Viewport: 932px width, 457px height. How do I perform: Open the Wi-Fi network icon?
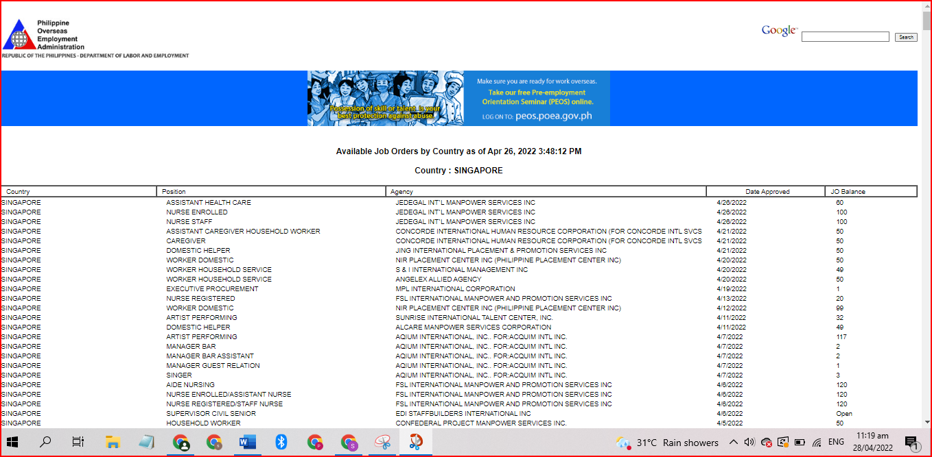[817, 443]
